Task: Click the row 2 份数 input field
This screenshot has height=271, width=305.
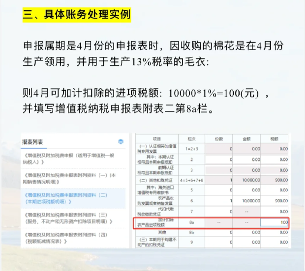Action: coord(218,160)
